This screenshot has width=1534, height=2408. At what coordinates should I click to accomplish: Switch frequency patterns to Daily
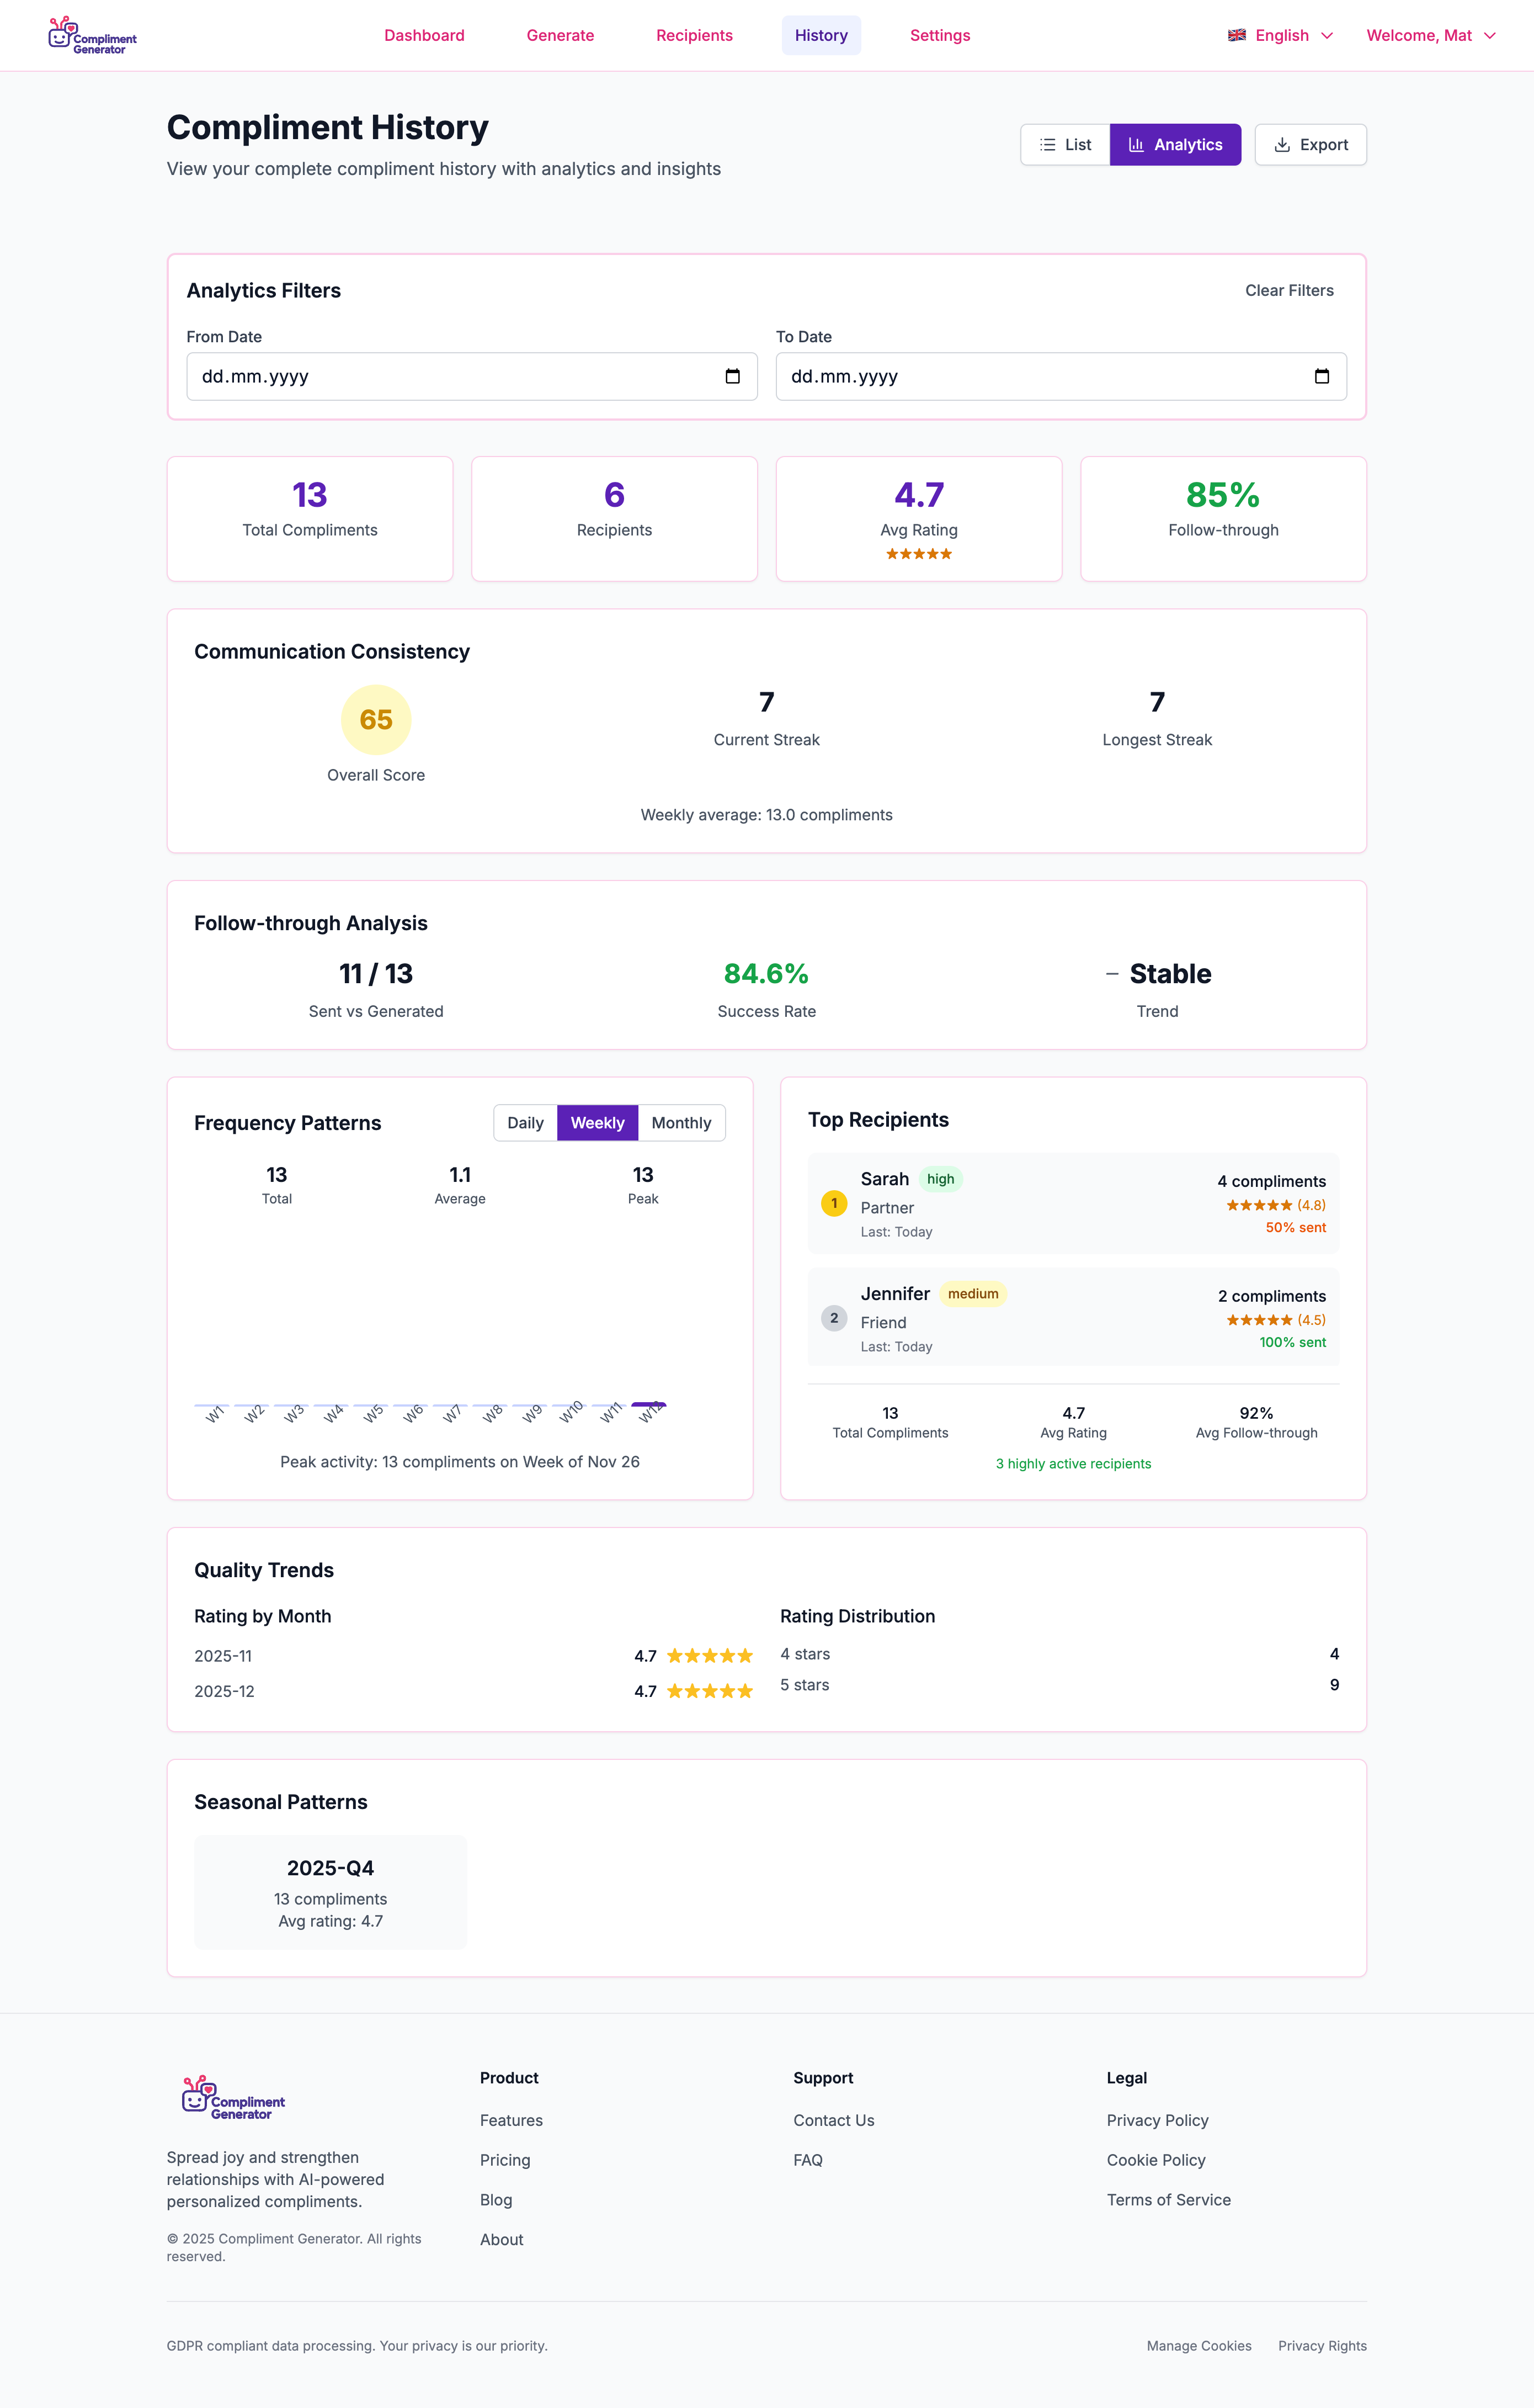pos(525,1122)
